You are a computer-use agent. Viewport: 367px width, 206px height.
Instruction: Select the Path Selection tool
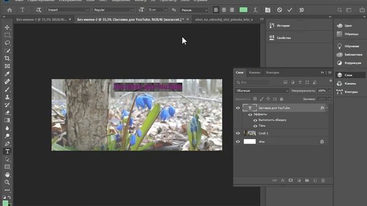tap(7, 159)
